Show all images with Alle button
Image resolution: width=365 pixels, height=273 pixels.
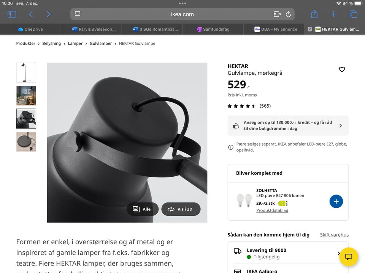point(143,209)
